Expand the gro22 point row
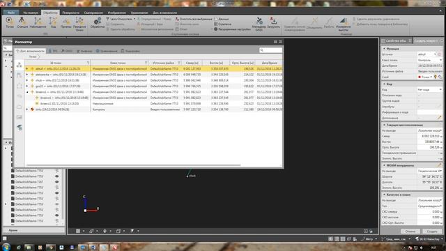Image resolution: width=446 pixels, height=251 pixels. pyautogui.click(x=27, y=86)
